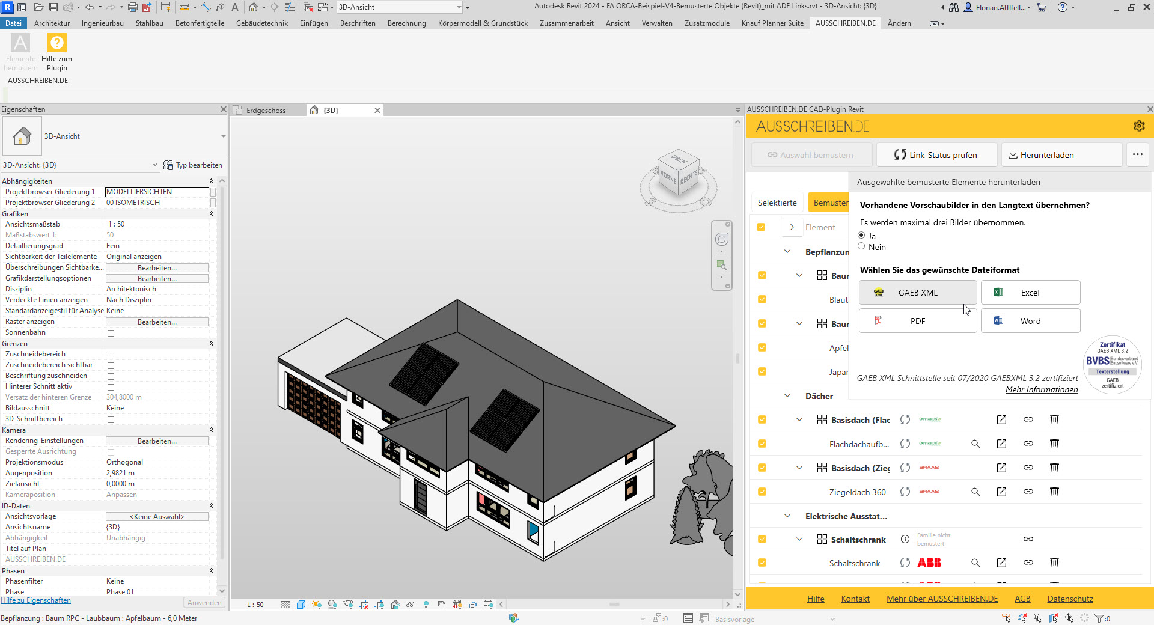Click the Hilfe zum Plugin icon
Viewport: 1154px width, 625px height.
pyautogui.click(x=56, y=44)
